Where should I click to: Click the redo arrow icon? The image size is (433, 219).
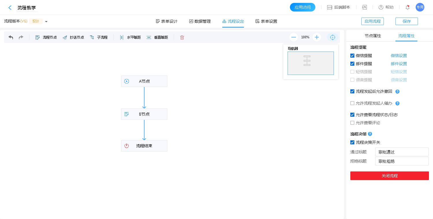tap(21, 37)
